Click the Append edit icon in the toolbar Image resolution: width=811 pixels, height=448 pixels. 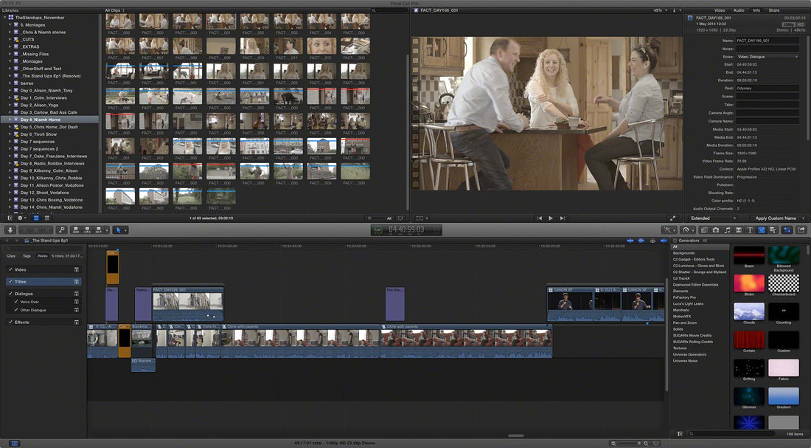pyautogui.click(x=97, y=229)
